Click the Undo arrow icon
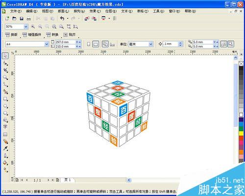Image resolution: width=245 pixels, height=196 pixels. pyautogui.click(x=62, y=18)
